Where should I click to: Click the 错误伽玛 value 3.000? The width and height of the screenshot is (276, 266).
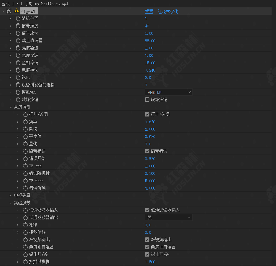[150, 188]
